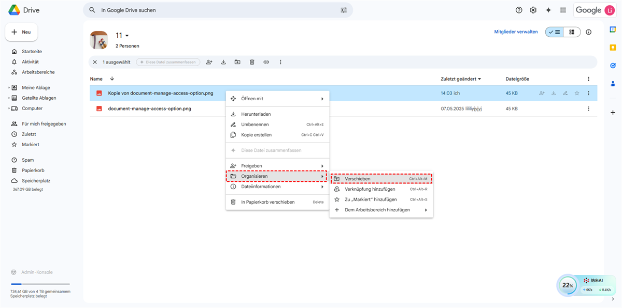Choose Zu „Markiert" hinzufügen
Viewport: 622px width, 308px height.
point(381,199)
